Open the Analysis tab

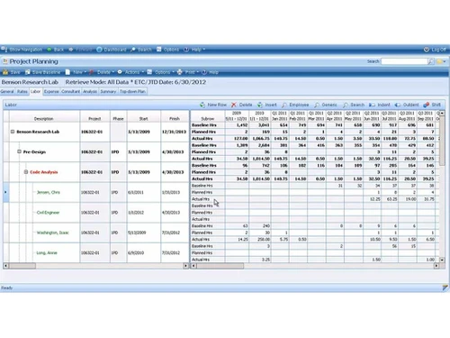coord(90,91)
